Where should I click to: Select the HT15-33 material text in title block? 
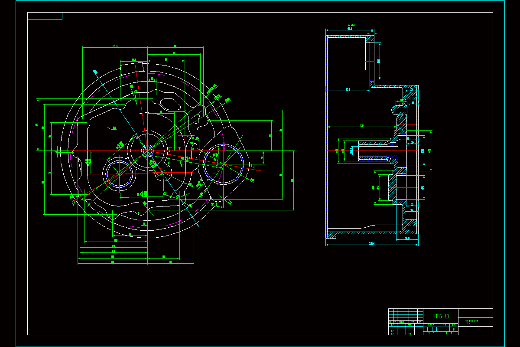[x=440, y=316]
